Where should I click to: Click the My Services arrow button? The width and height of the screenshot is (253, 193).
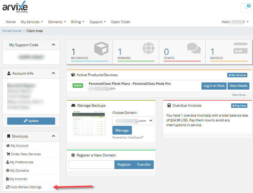(x=237, y=75)
